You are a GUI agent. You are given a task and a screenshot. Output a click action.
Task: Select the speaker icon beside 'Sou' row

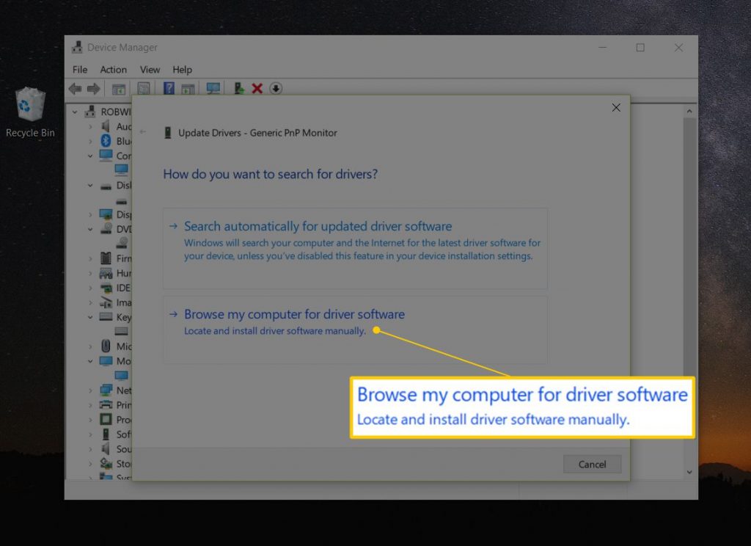click(x=106, y=448)
